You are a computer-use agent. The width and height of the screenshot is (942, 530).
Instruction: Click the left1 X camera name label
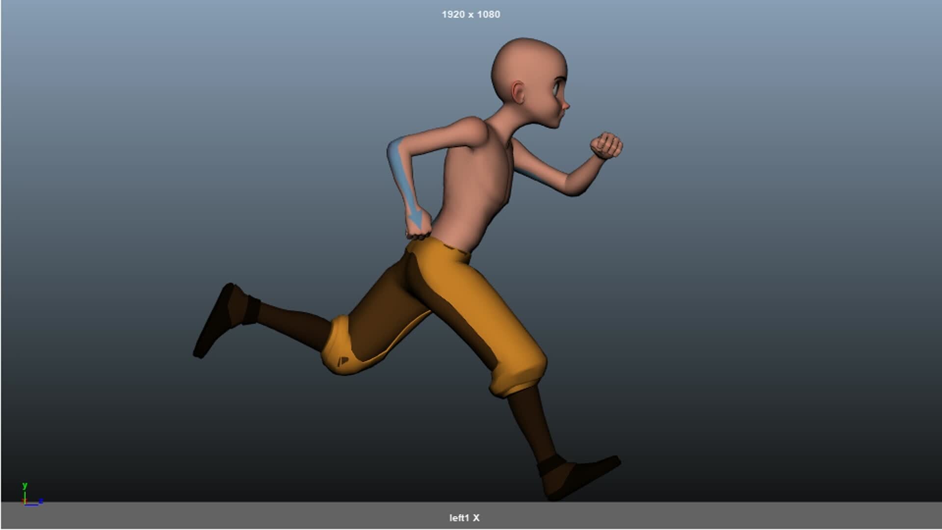pos(464,518)
